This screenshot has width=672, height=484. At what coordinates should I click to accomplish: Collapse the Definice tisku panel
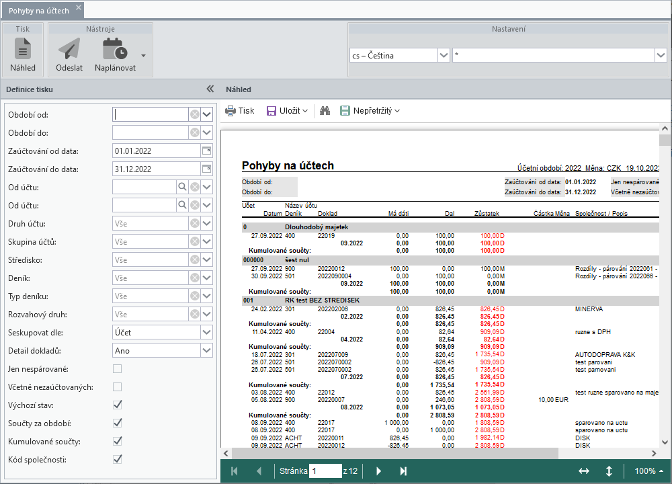click(x=210, y=89)
